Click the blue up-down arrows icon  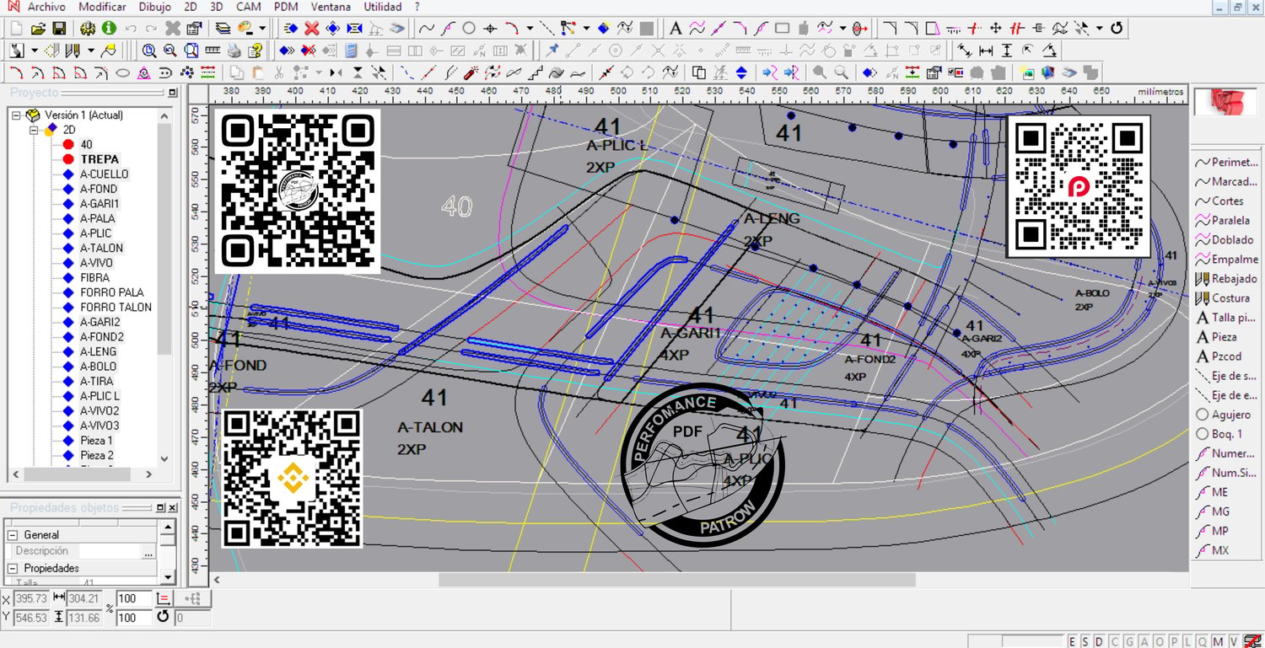[741, 72]
